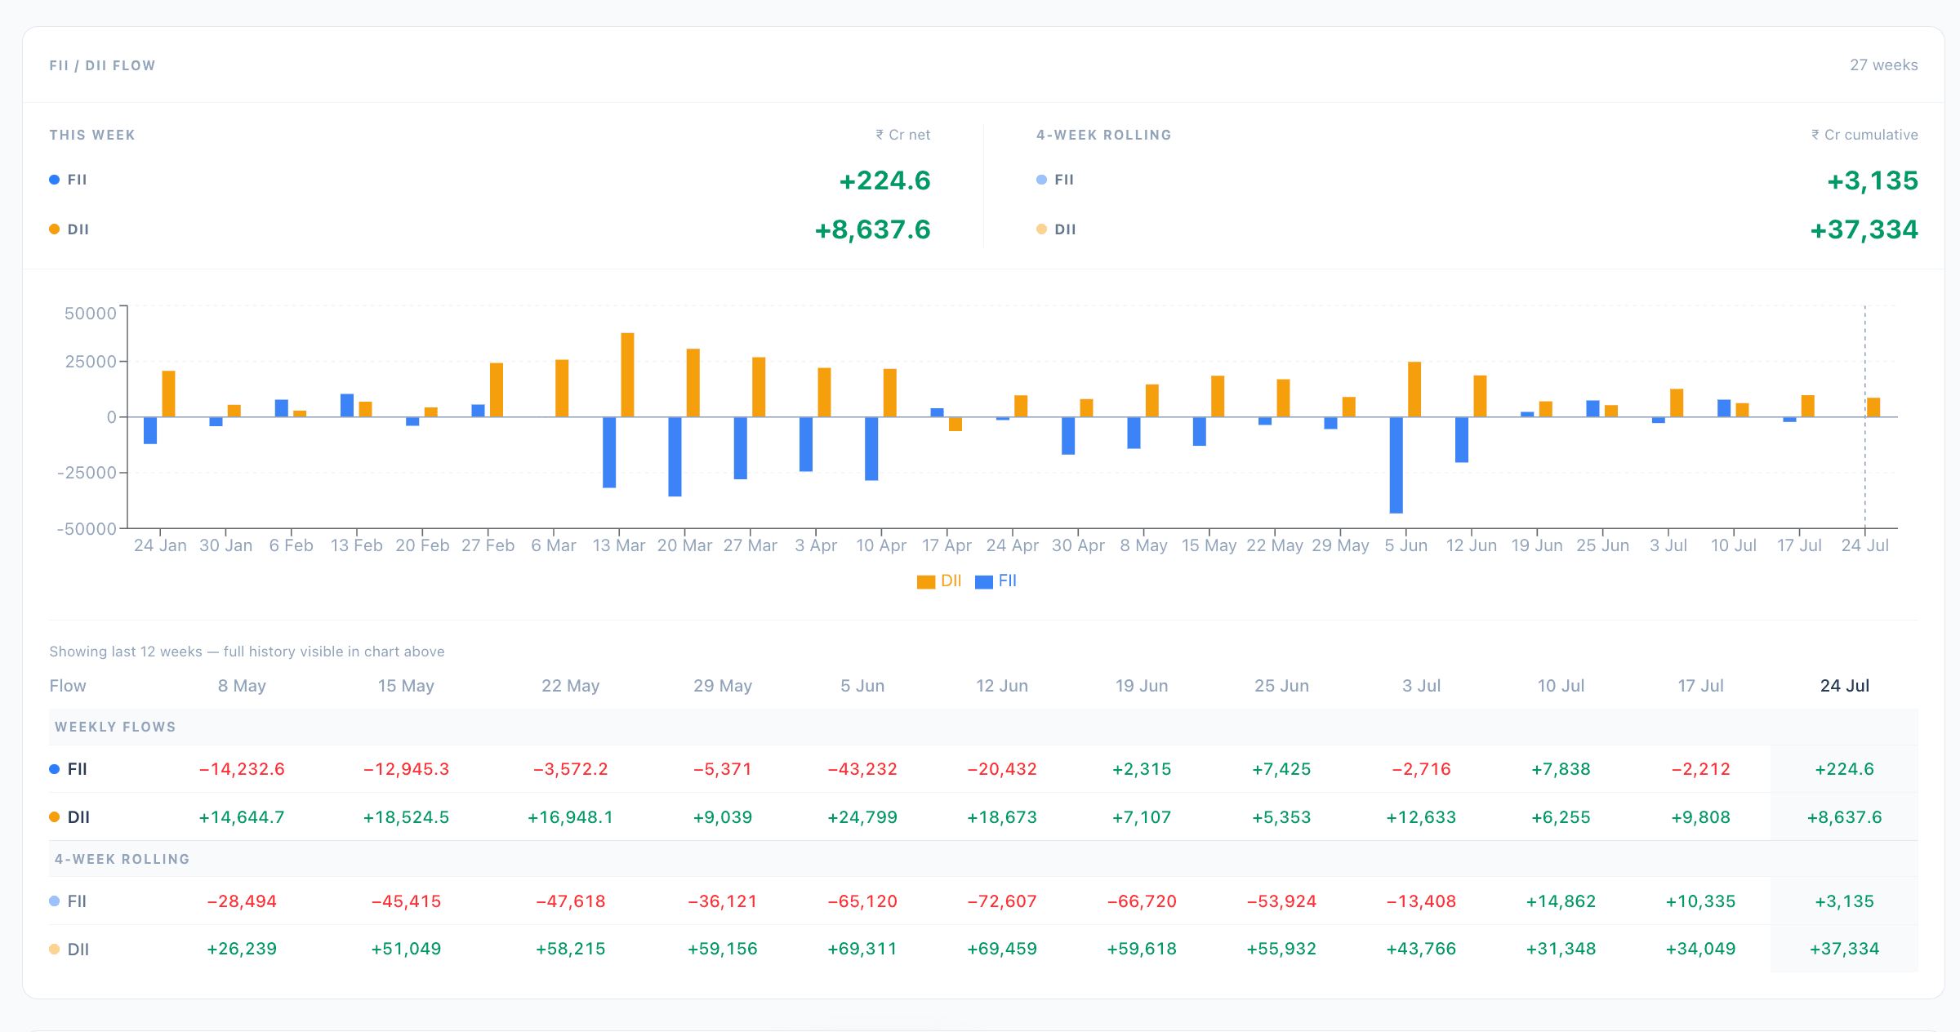Click rolling FII cell −13,408

point(1421,901)
